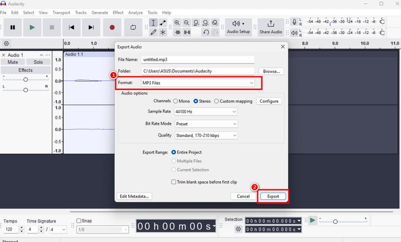Click the Zoom Toggle icon

[x=215, y=23]
